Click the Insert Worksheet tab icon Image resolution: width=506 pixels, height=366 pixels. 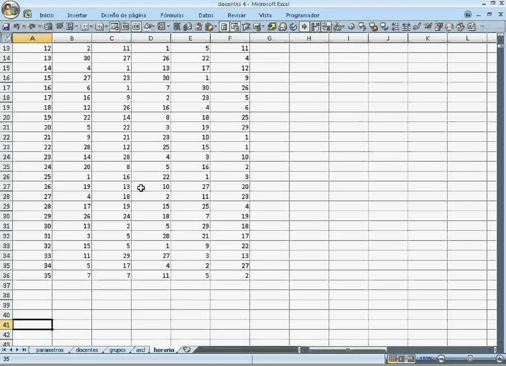pos(187,350)
